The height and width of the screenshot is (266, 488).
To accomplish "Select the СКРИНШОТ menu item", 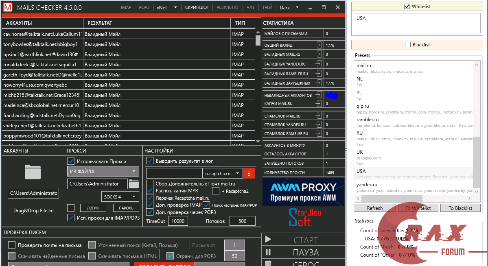I will coord(197,7).
